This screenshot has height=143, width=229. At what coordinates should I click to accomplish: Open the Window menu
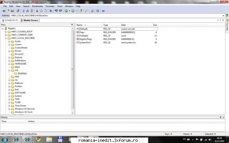click(x=69, y=6)
